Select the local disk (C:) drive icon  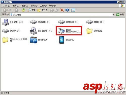34,22
